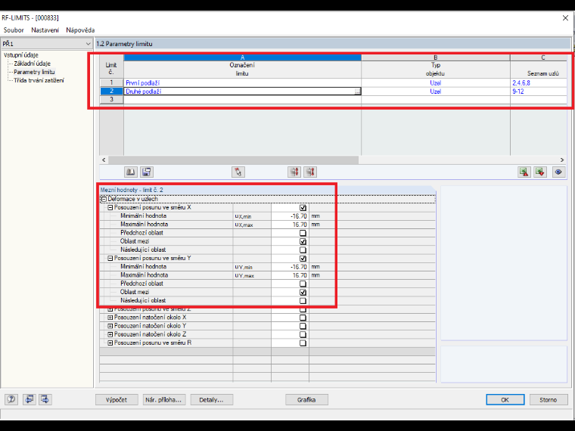575x431 pixels.
Task: Check Následující oblast under direction X
Action: [x=303, y=250]
